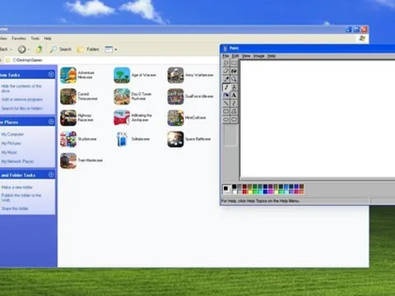Select the Infiltrating the Airship.exe icon
Viewport: 395px width, 296px height.
(122, 118)
